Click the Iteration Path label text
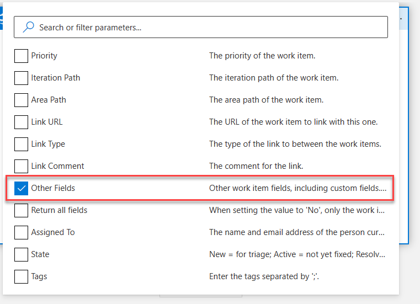This screenshot has width=420, height=304. pos(55,78)
